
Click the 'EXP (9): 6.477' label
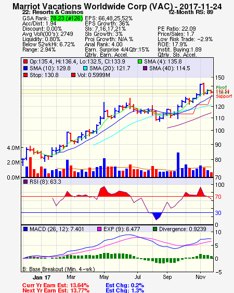click(122, 229)
